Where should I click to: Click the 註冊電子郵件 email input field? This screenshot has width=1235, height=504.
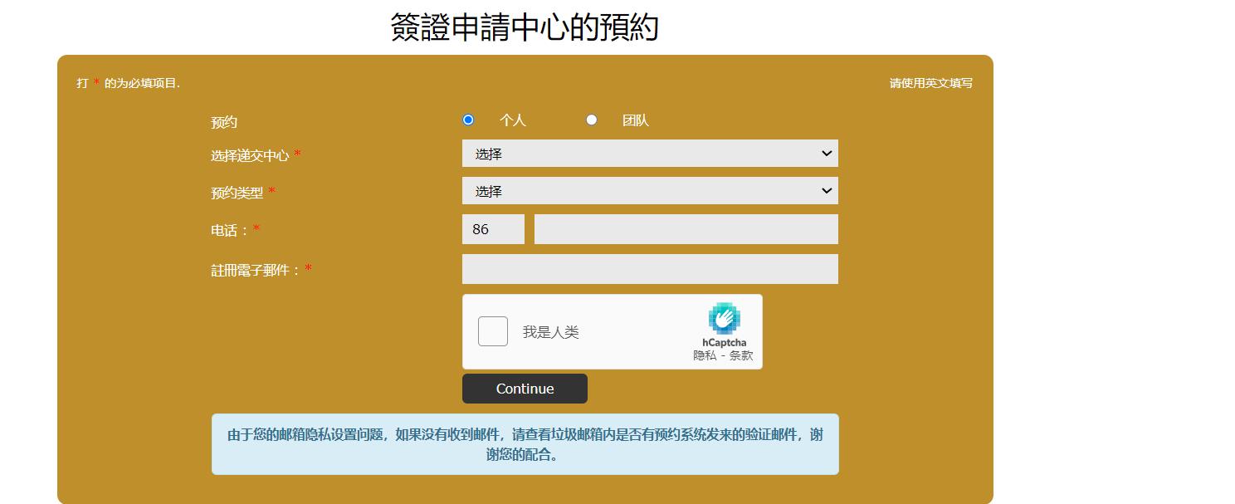coord(649,268)
